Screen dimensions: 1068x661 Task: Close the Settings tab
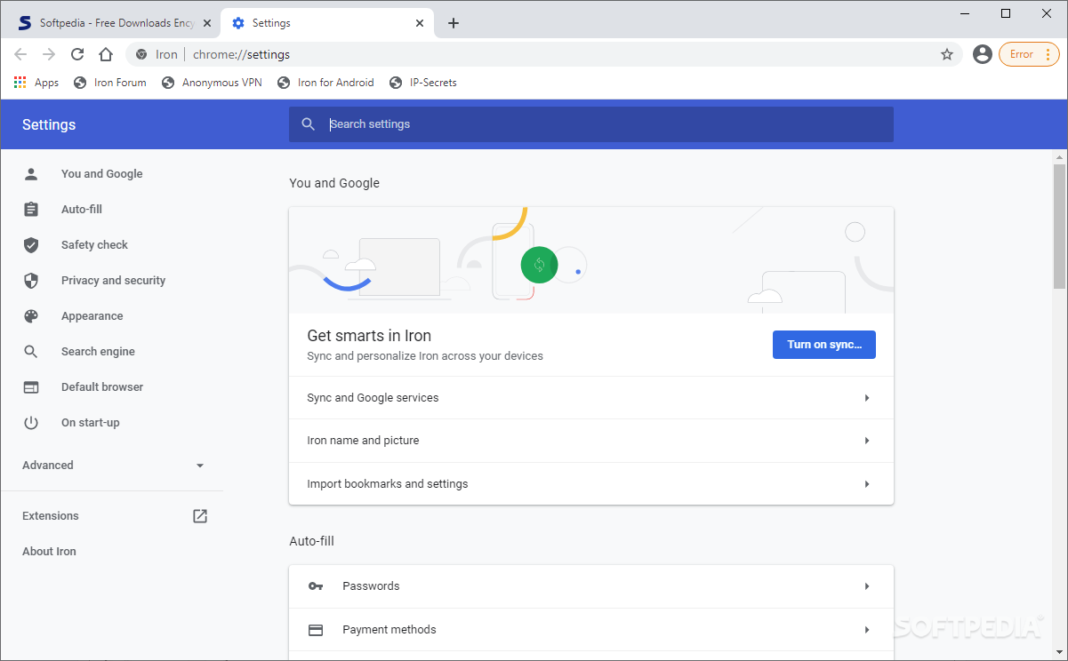421,23
